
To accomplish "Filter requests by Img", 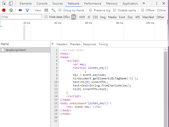I will [x=103, y=17].
